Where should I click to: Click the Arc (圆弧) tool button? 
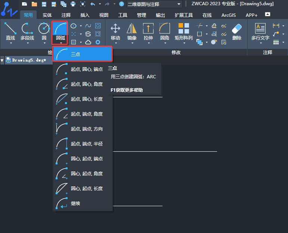coord(60,31)
